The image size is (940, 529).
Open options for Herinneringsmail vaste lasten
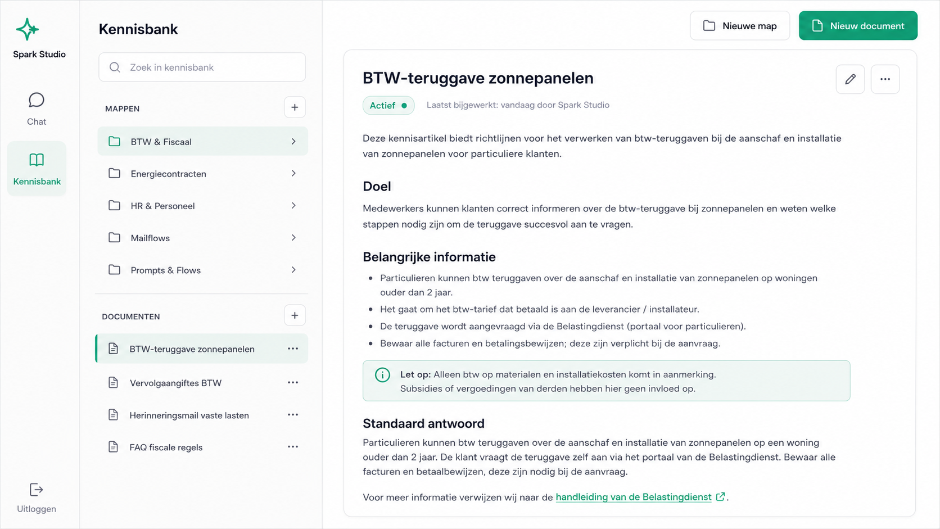pos(293,415)
